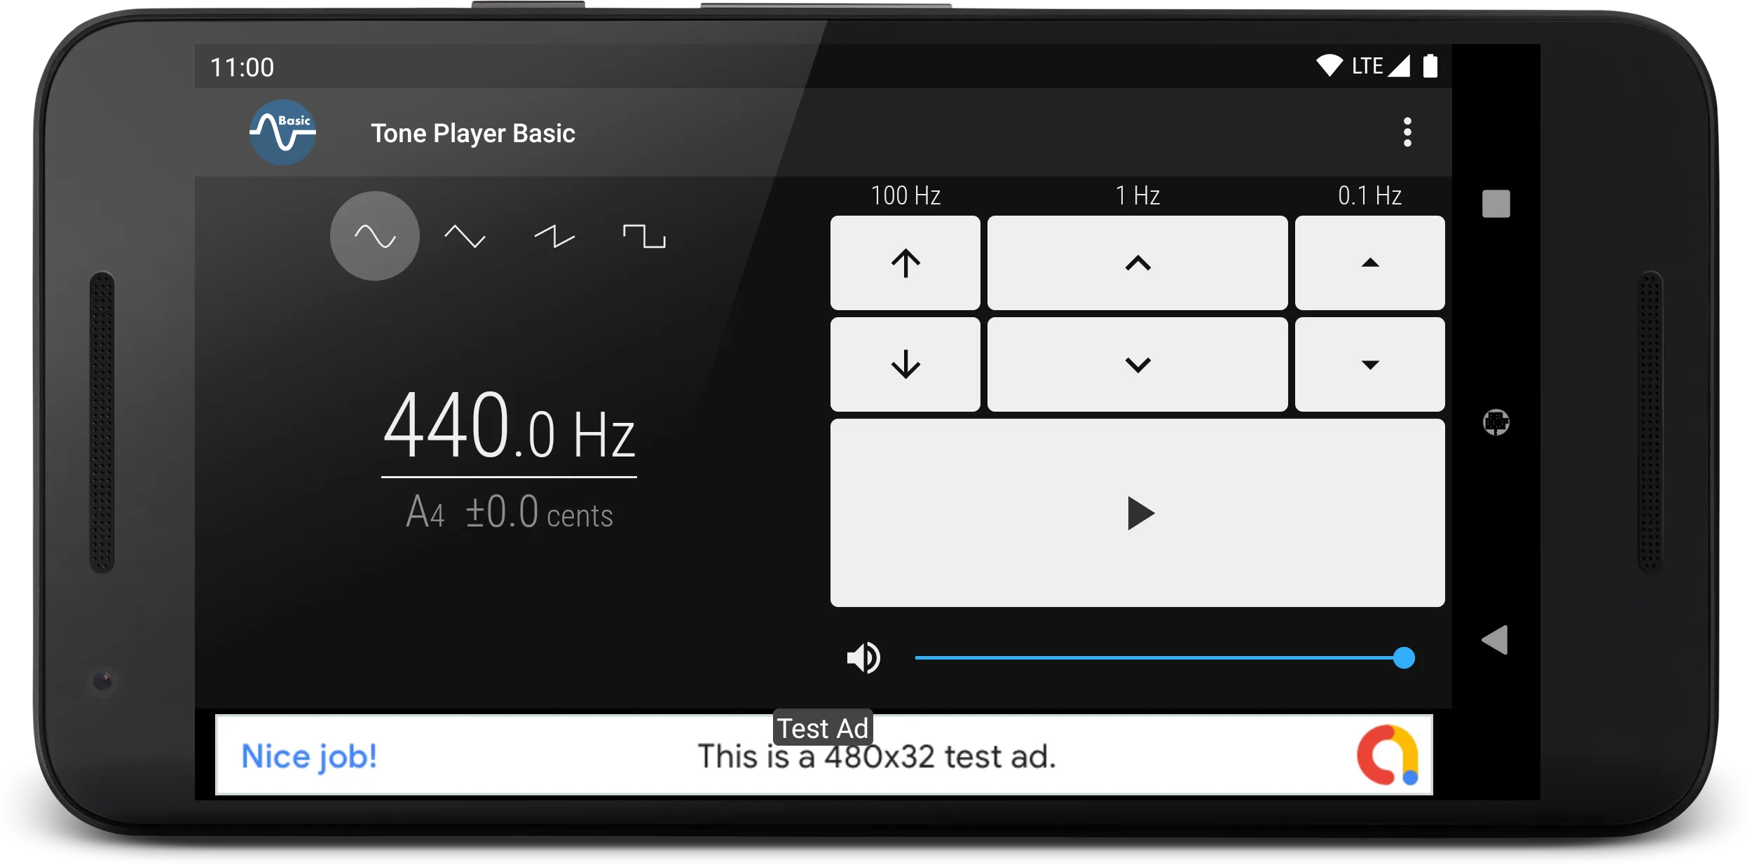The height and width of the screenshot is (864, 1750).
Task: Tap the Android recent apps square button
Action: (1496, 204)
